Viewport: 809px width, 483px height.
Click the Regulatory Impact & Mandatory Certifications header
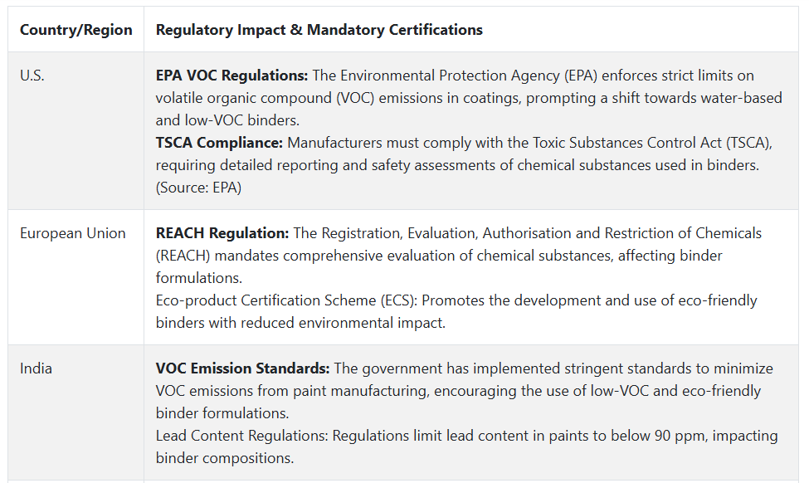pos(319,30)
